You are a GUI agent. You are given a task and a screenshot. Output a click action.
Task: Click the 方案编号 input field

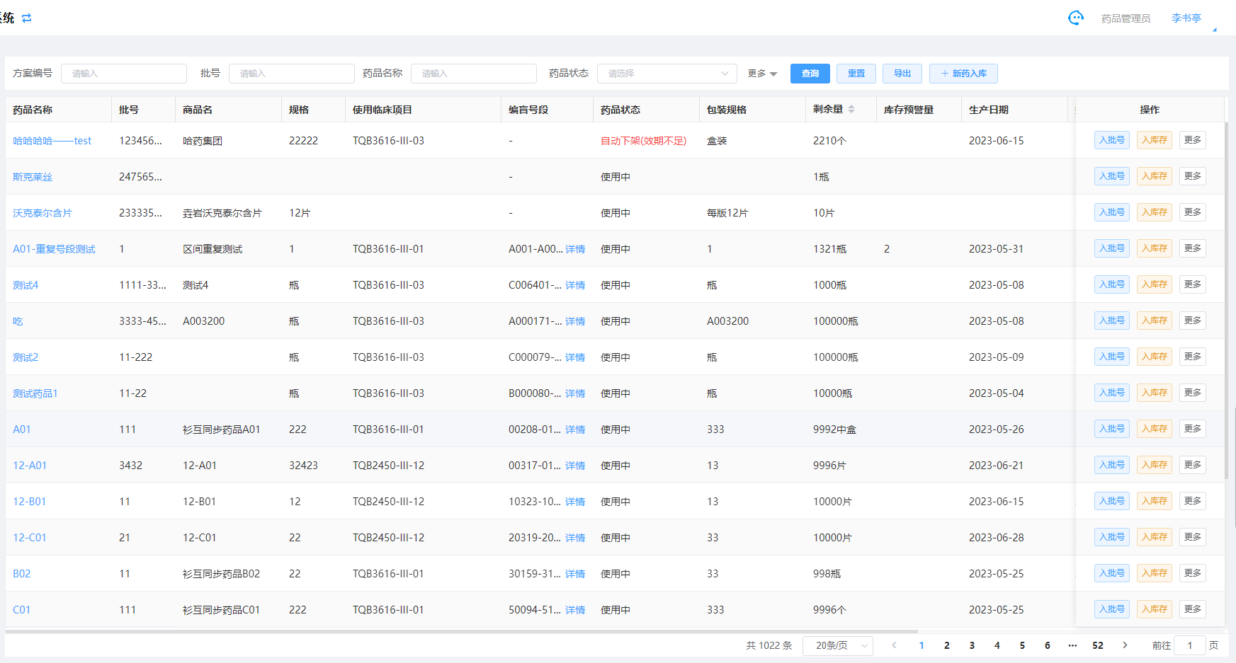coord(124,74)
